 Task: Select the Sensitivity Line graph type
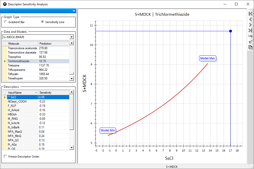click(42, 22)
